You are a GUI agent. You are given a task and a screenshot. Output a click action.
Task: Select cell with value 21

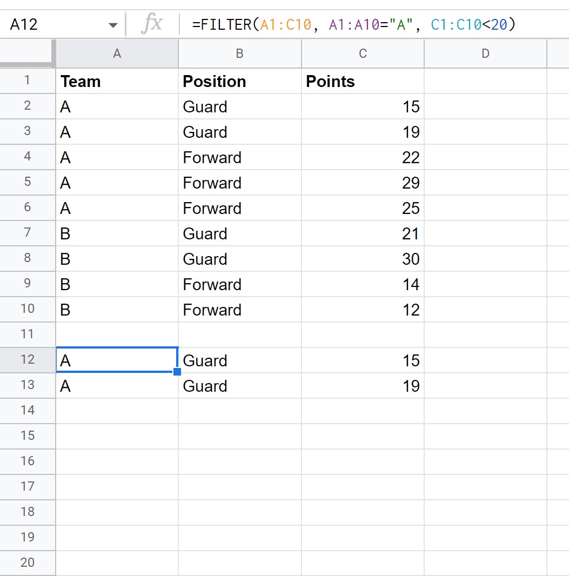[x=363, y=233]
